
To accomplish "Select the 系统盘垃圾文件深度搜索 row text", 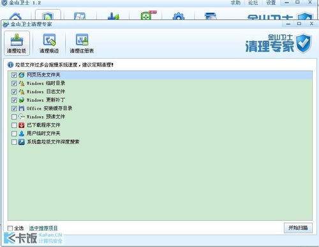I will 53,142.
